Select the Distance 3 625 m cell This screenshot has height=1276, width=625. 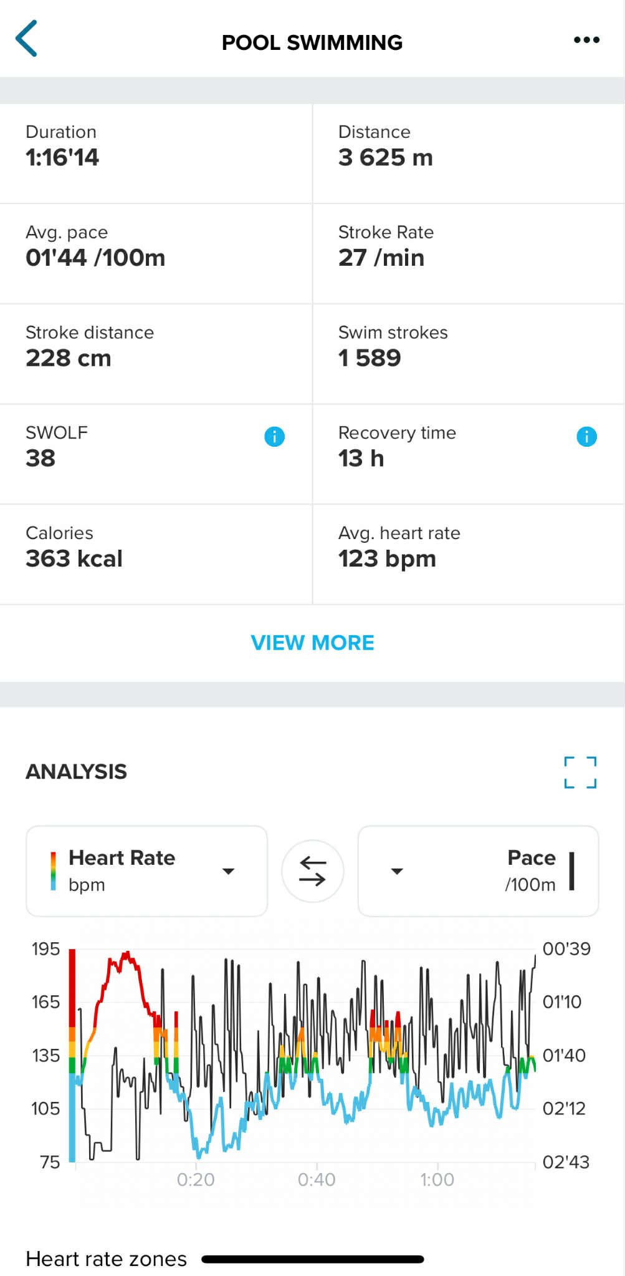468,153
